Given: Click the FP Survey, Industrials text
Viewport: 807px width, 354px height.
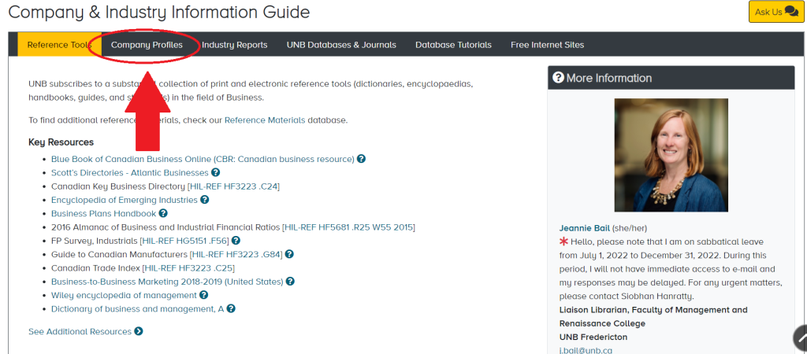Looking at the screenshot, I should coord(95,241).
